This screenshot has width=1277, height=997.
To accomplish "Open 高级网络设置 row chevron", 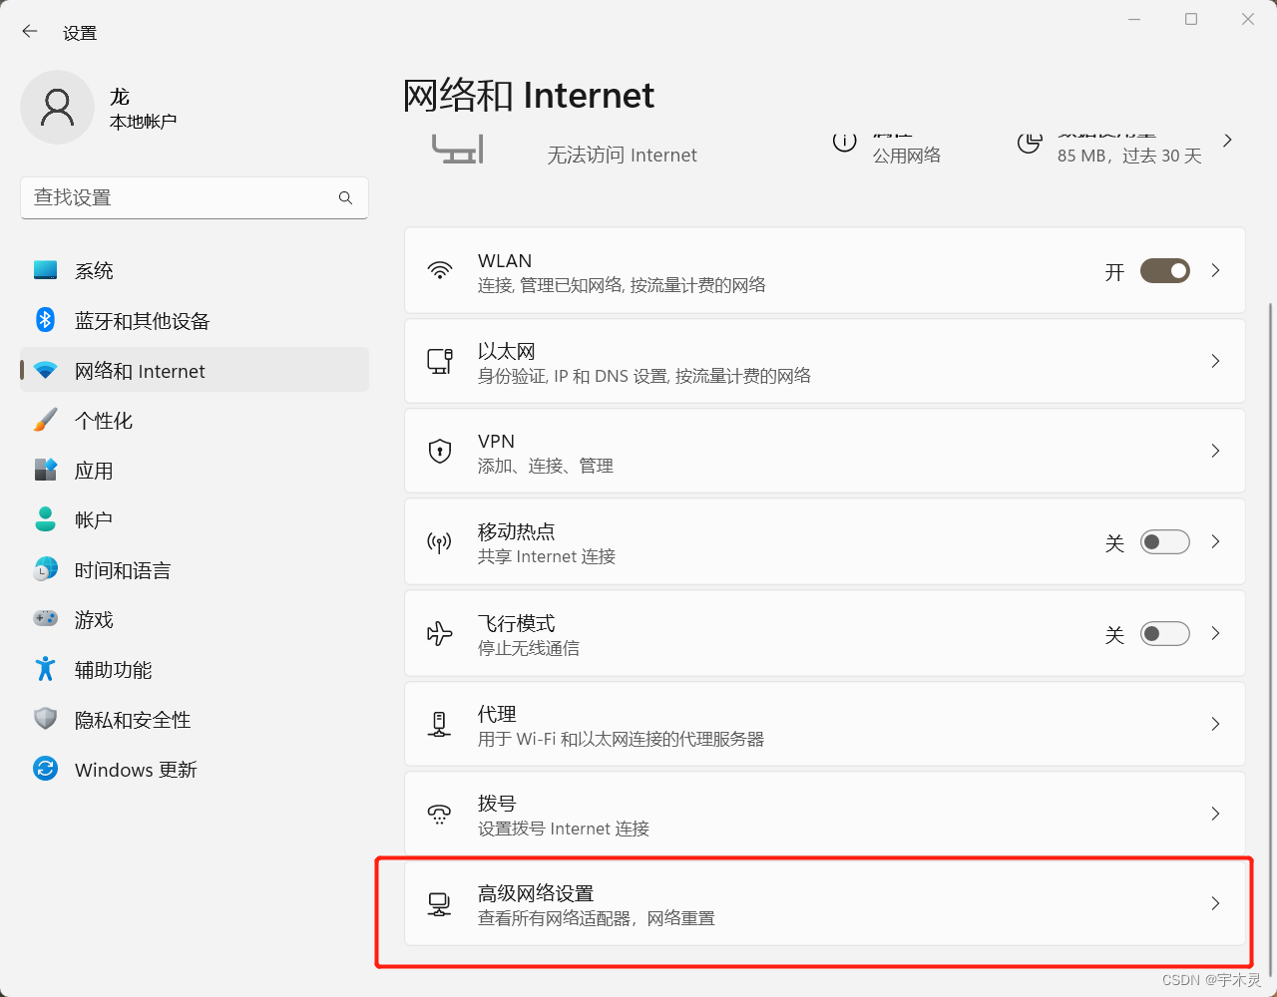I will [x=1215, y=904].
